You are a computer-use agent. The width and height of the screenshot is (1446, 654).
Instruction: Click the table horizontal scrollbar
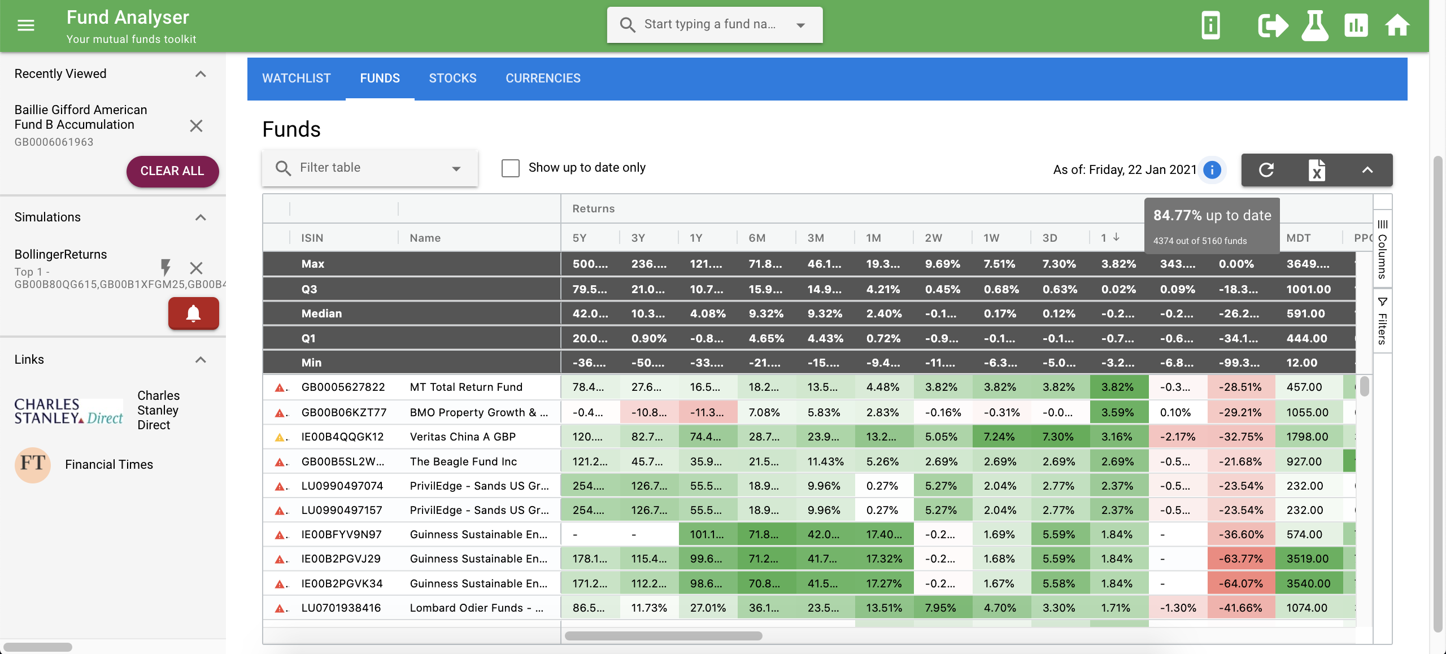(x=664, y=636)
